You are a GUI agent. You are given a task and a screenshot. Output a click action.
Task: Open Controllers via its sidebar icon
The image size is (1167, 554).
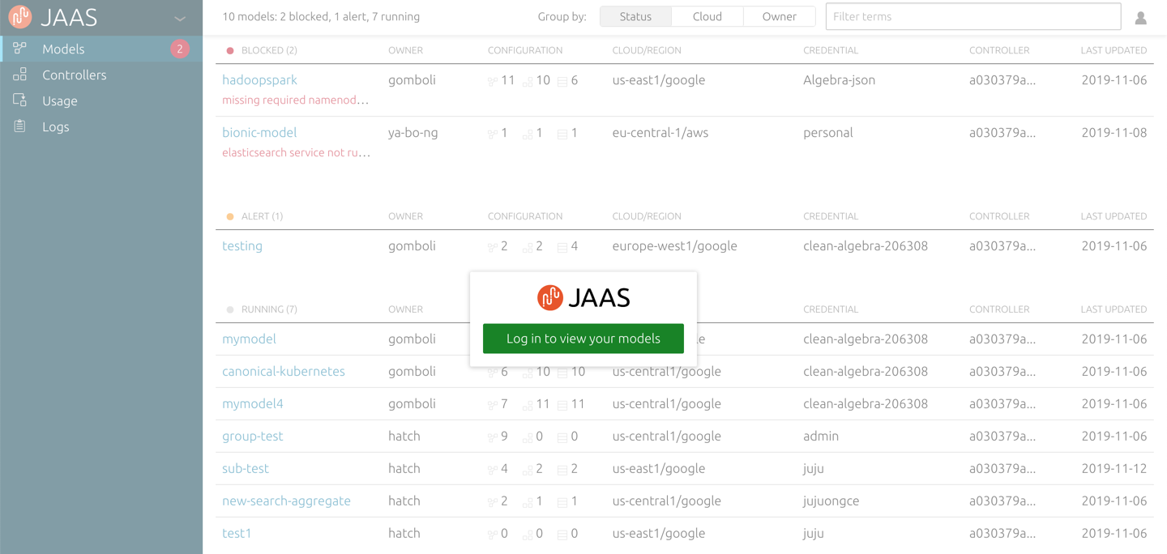[x=19, y=75]
